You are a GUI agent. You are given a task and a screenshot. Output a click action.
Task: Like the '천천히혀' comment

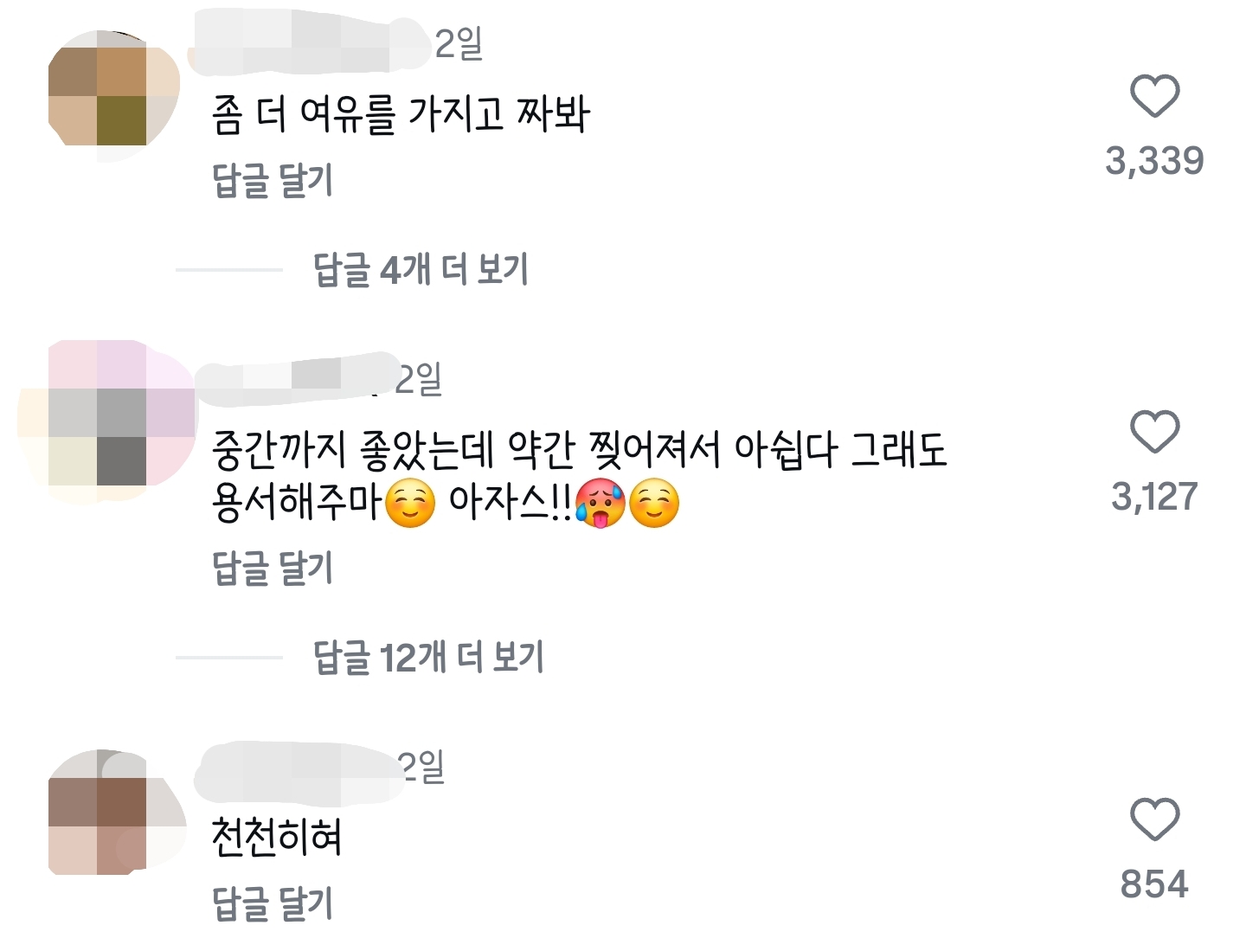(1155, 820)
